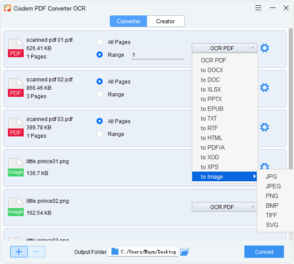
Task: Choose OCR PDF from the format list
Action: pyautogui.click(x=225, y=60)
